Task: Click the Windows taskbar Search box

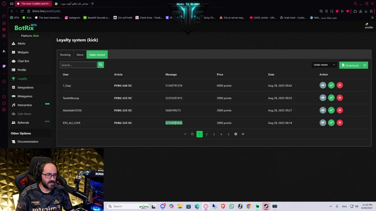Action: pos(128,206)
